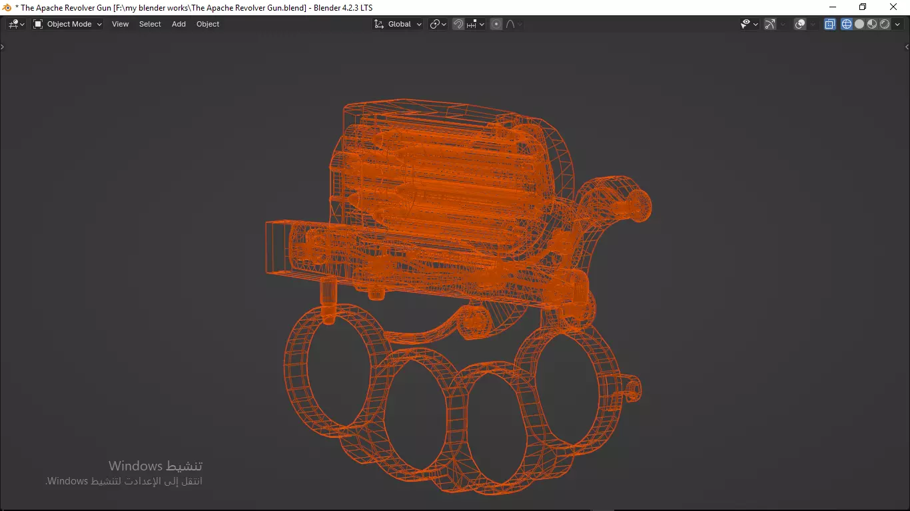Viewport: 910px width, 511px height.
Task: Expand the left toolbar region arrow
Action: (x=3, y=47)
